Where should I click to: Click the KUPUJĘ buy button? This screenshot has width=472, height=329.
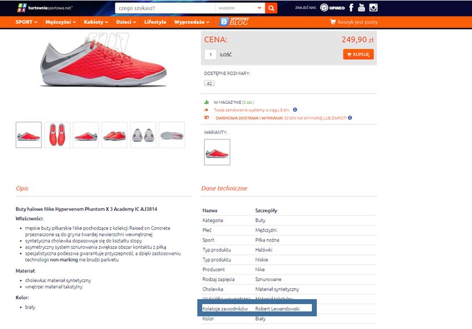358,54
